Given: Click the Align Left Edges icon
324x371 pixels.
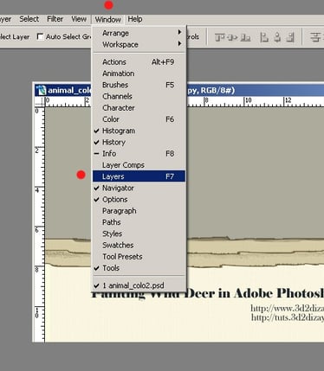Looking at the screenshot, I should [x=264, y=37].
